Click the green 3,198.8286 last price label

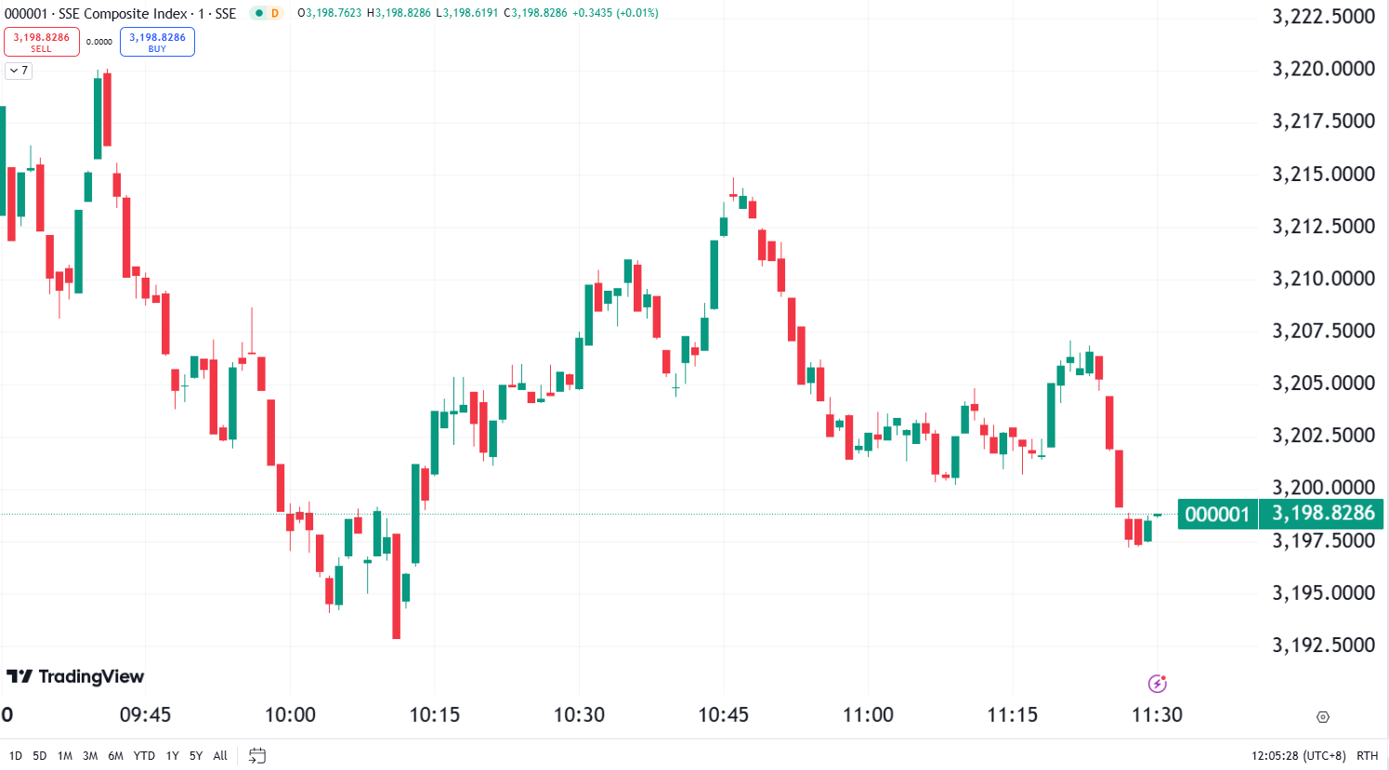click(x=1322, y=514)
